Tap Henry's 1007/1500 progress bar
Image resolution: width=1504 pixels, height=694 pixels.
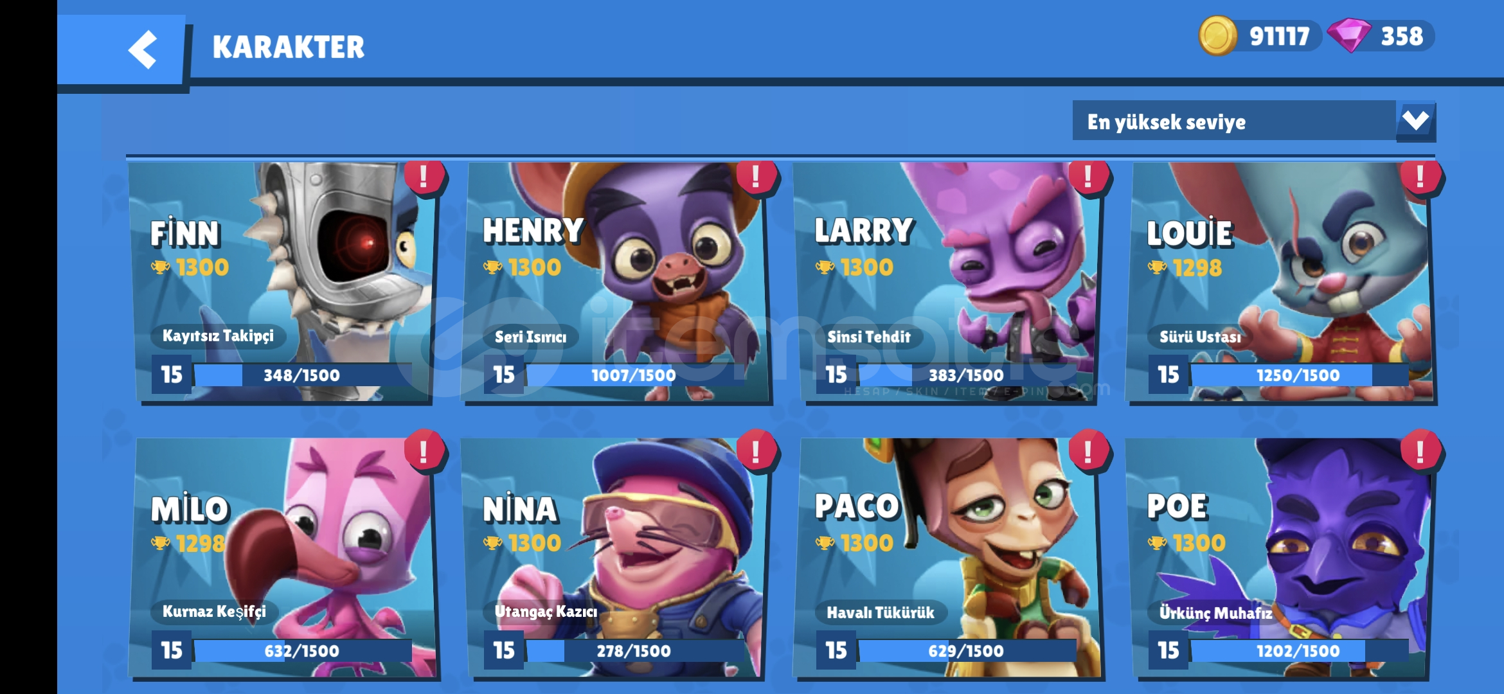(x=634, y=375)
